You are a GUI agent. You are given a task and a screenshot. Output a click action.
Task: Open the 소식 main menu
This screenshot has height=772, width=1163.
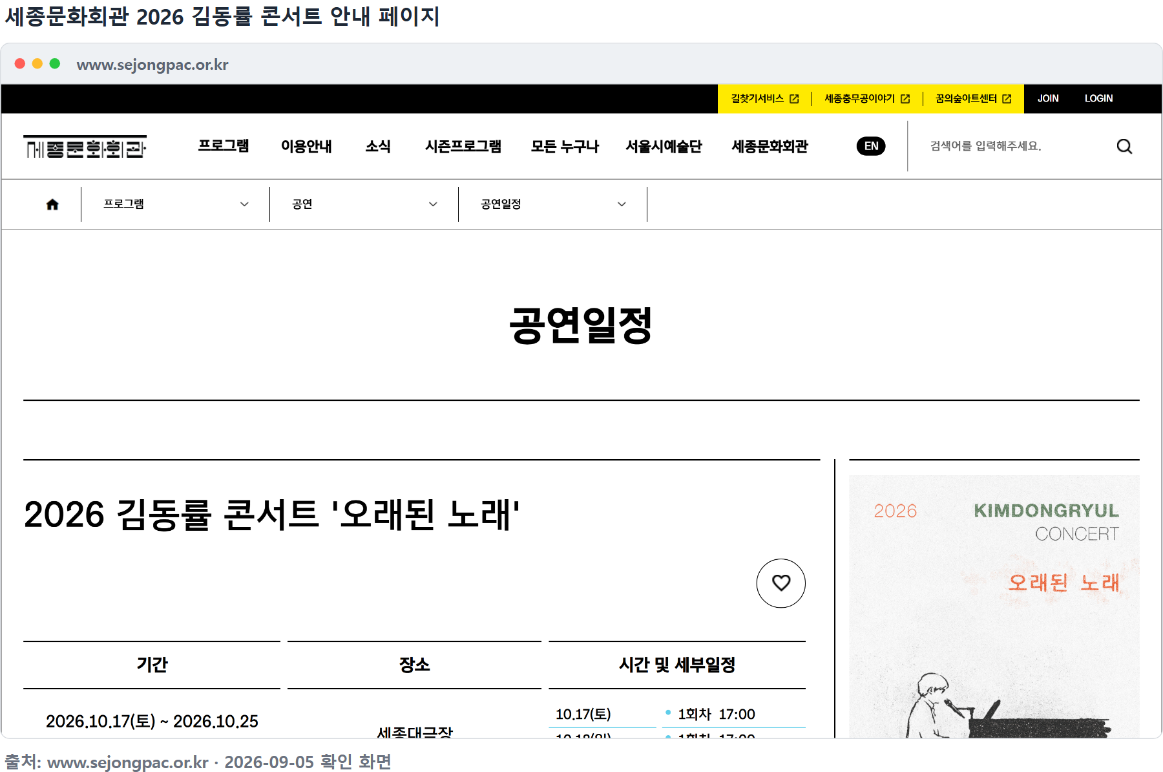378,146
